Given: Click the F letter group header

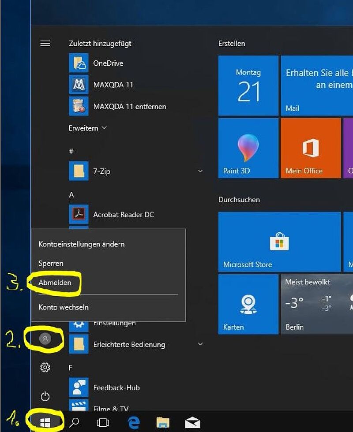Looking at the screenshot, I should click(71, 368).
